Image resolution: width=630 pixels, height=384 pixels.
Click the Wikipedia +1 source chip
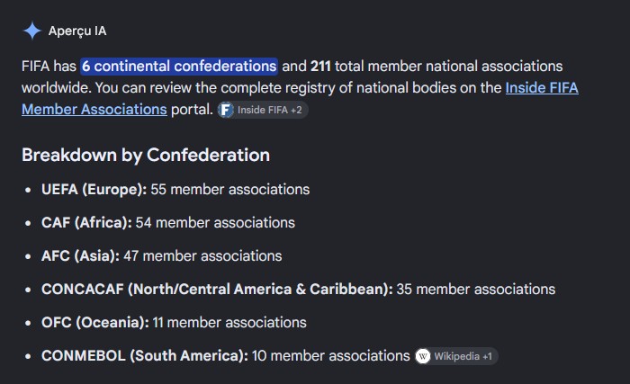(x=456, y=356)
